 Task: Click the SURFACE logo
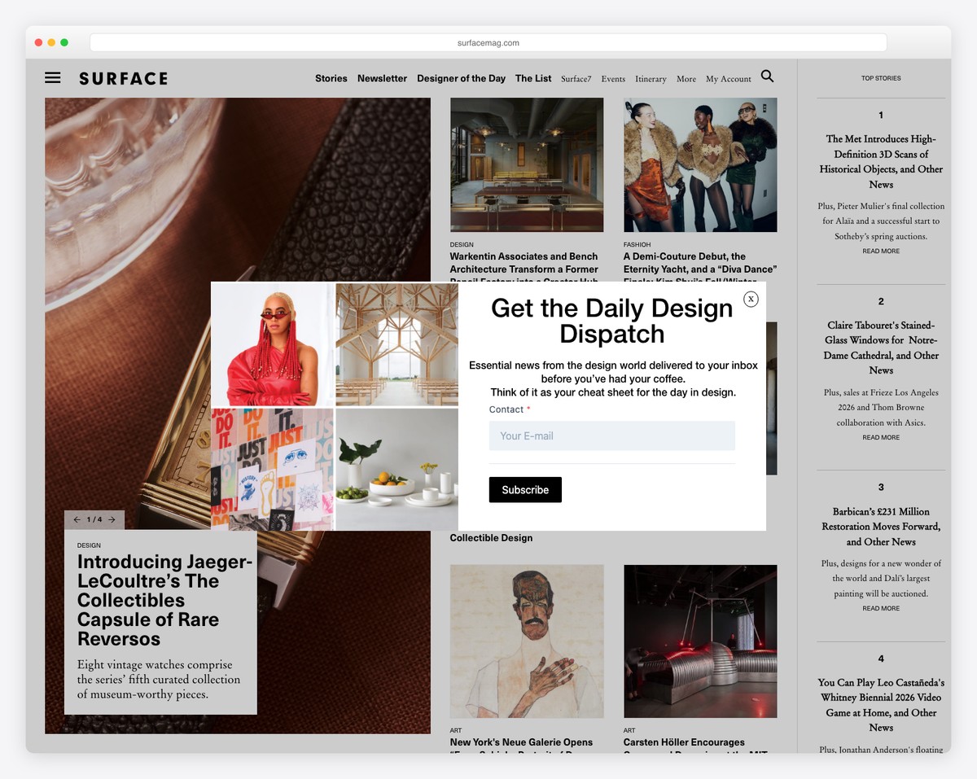tap(123, 78)
